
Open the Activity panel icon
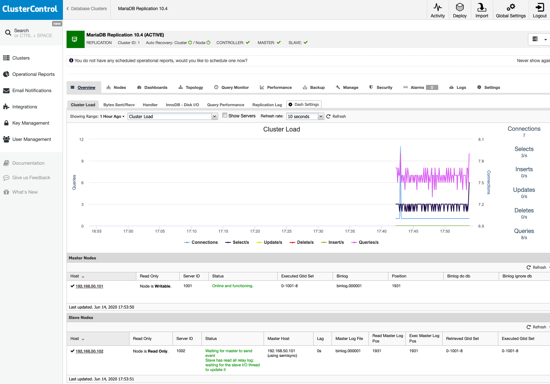point(438,7)
